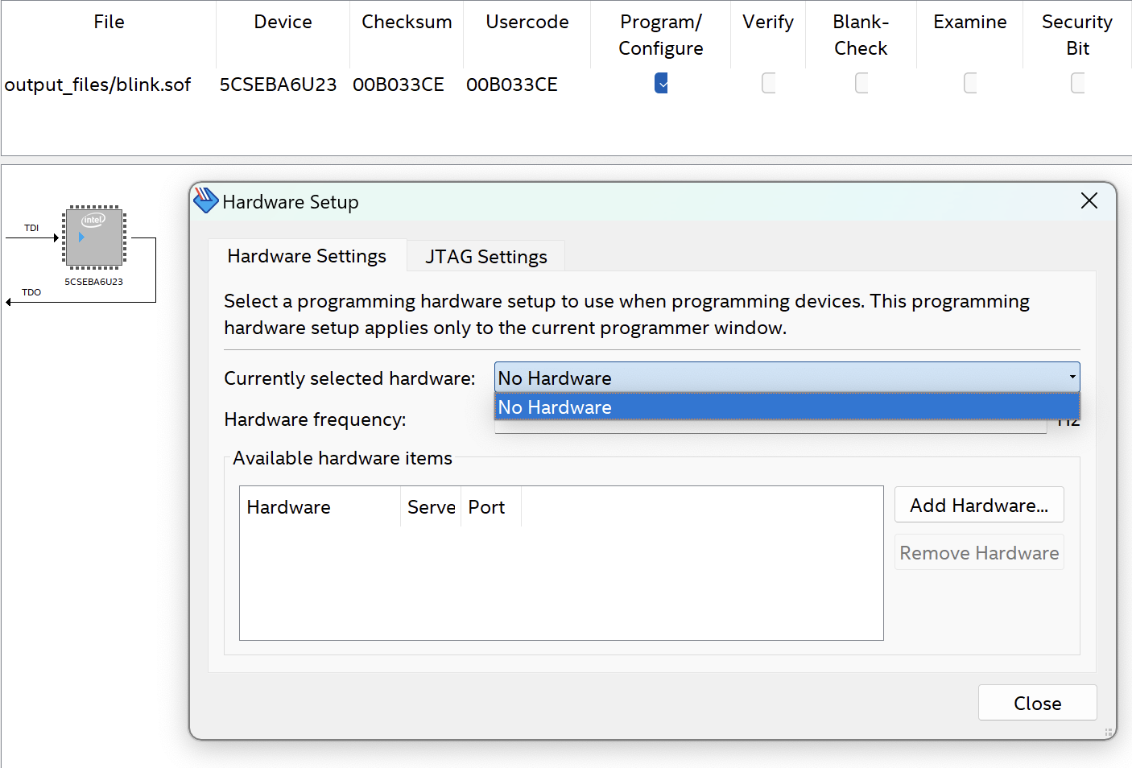
Task: Close the Hardware Setup dialog via Close button
Action: [x=1037, y=702]
